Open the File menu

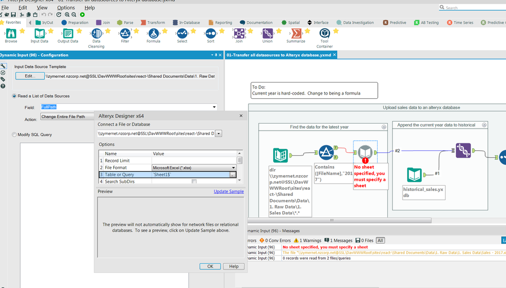[5, 8]
